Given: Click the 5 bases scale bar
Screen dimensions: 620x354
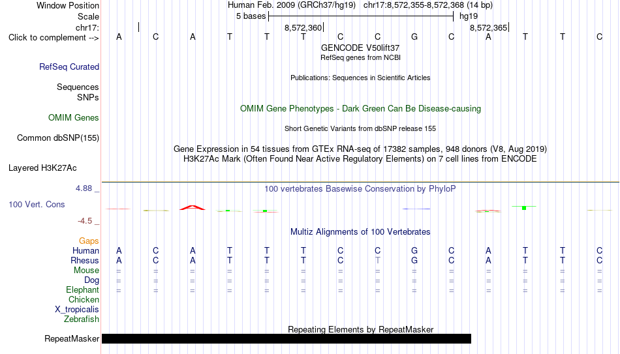Looking at the screenshot, I should click(361, 16).
